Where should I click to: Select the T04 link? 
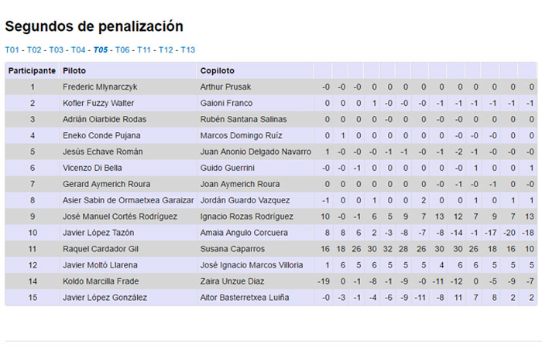click(x=78, y=50)
